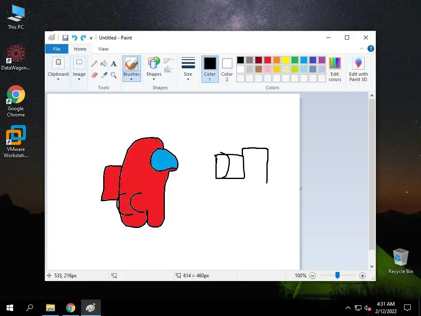Pick the purple color swatch
This screenshot has width=421, height=316.
pyautogui.click(x=322, y=60)
